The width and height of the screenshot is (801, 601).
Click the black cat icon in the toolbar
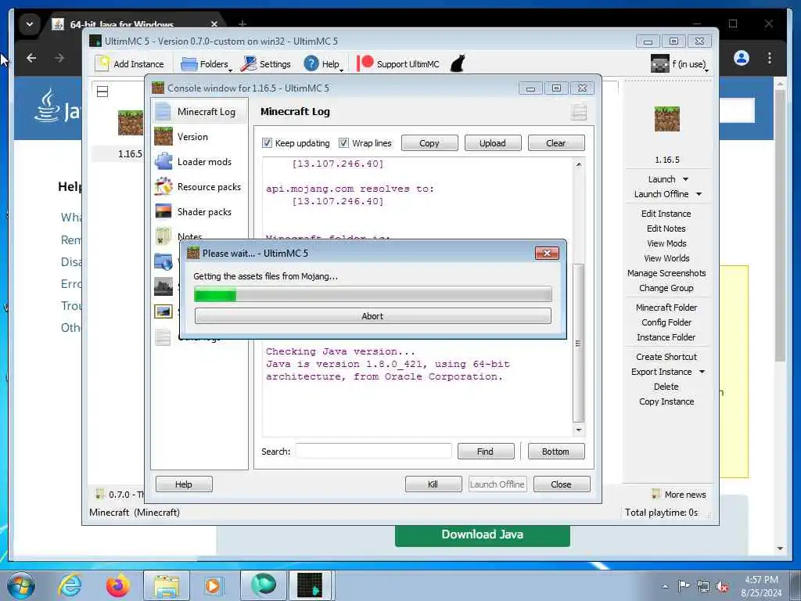[458, 64]
